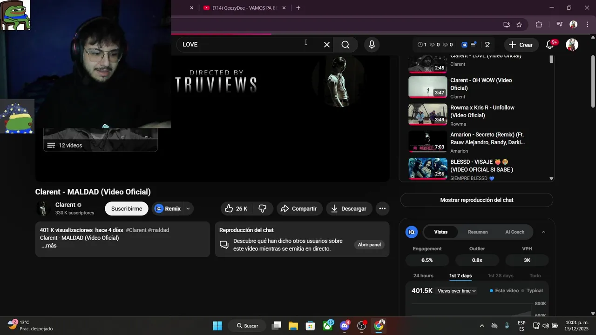596x335 pixels.
Task: Expand the Remix dropdown arrow
Action: 188,209
